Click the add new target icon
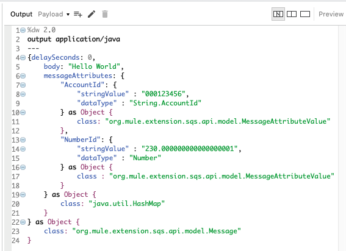This screenshot has width=346, height=251. [x=78, y=15]
